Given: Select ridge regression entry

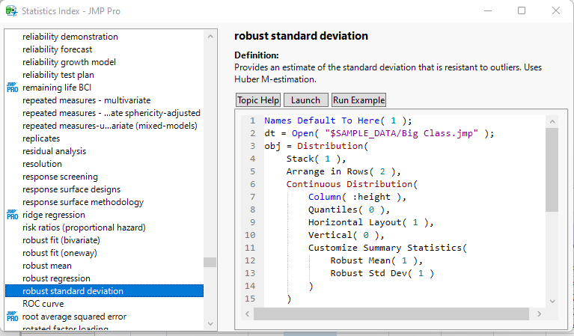Looking at the screenshot, I should [x=53, y=215].
